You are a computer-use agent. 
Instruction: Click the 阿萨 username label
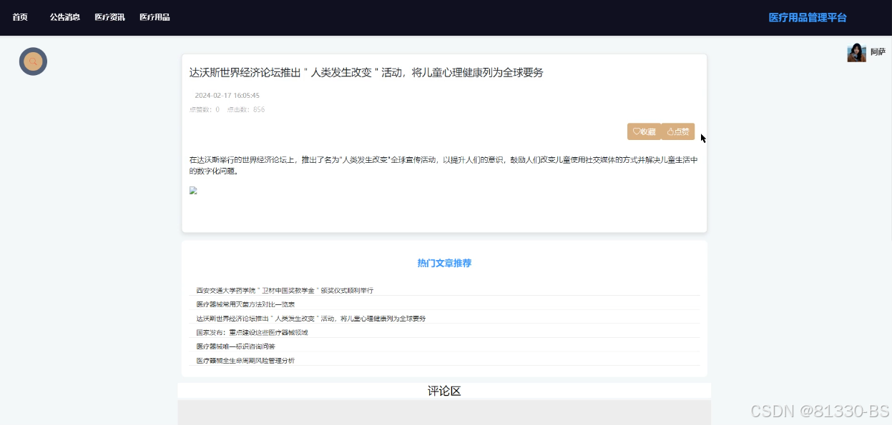[878, 52]
